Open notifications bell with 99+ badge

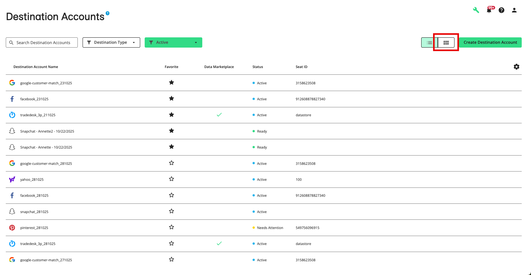(489, 10)
